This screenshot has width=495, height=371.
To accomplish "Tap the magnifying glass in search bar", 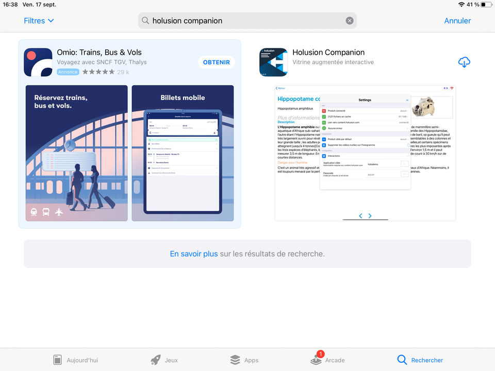I will click(145, 21).
